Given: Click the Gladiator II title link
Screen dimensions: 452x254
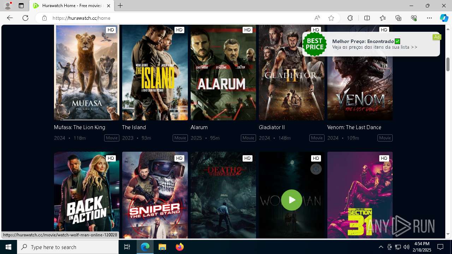Looking at the screenshot, I should 272,127.
